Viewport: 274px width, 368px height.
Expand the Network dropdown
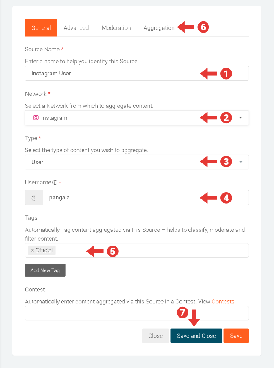tap(241, 118)
